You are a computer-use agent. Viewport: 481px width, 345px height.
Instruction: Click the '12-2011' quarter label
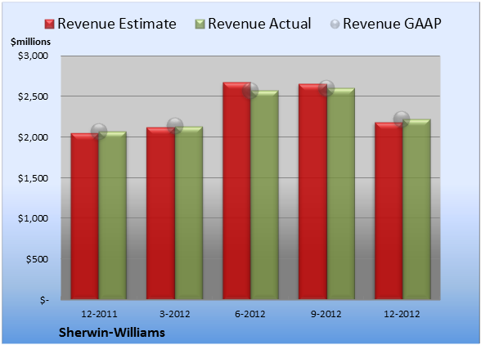pos(99,314)
